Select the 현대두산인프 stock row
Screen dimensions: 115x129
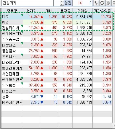point(57,80)
